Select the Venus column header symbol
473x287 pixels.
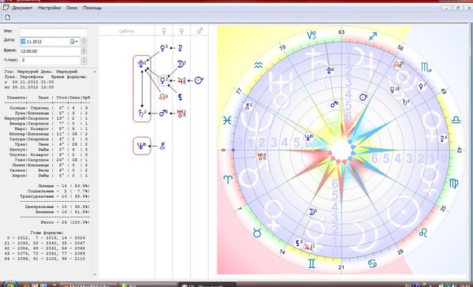point(181,31)
